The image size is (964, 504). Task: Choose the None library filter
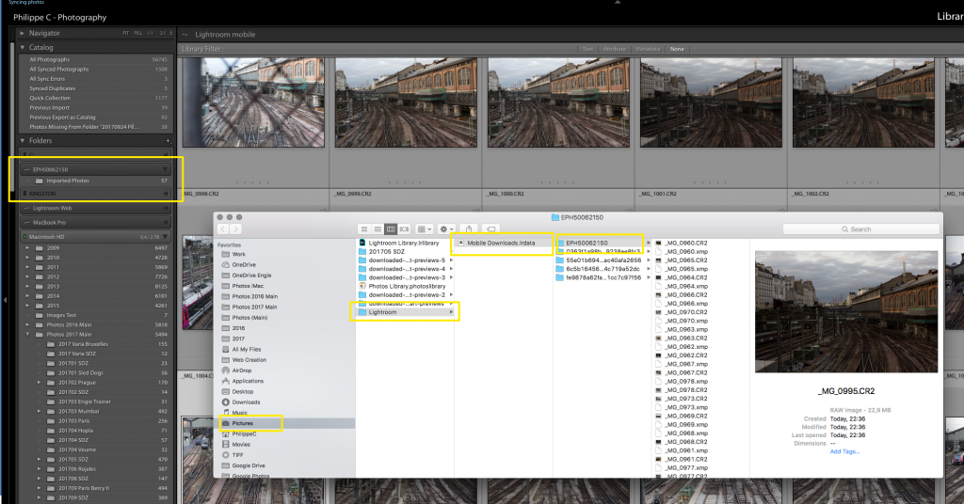[677, 49]
